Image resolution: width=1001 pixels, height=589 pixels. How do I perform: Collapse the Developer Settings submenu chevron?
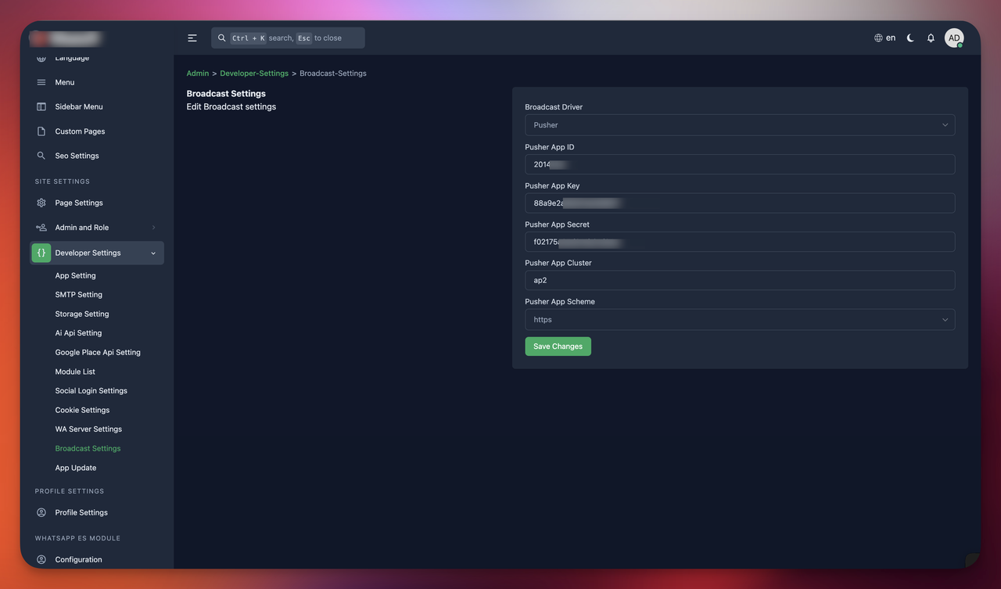[153, 253]
